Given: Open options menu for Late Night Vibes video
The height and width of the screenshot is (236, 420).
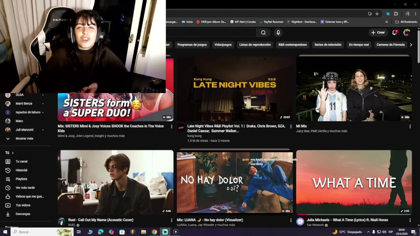Looking at the screenshot, I should [x=291, y=127].
